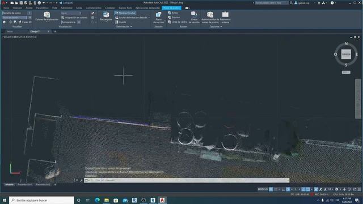Screen dimensions: 363x204
Task: Click the Tamaño de punto slider
Action: point(17,13)
